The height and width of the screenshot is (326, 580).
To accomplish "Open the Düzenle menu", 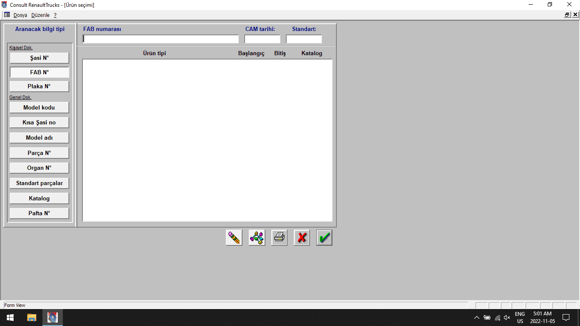I will (40, 15).
